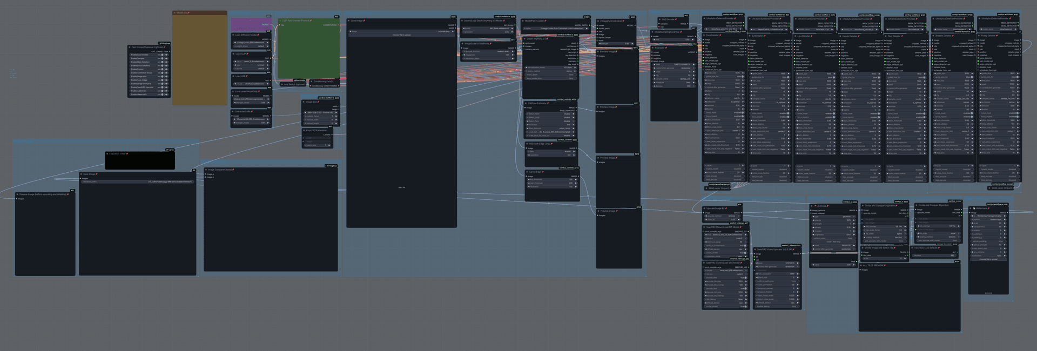Click choose file to upload in Watermark node
The height and width of the screenshot is (351, 1037).
point(988,259)
